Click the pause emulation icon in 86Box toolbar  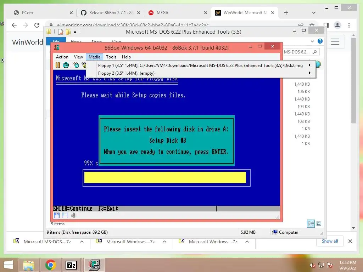click(58, 65)
